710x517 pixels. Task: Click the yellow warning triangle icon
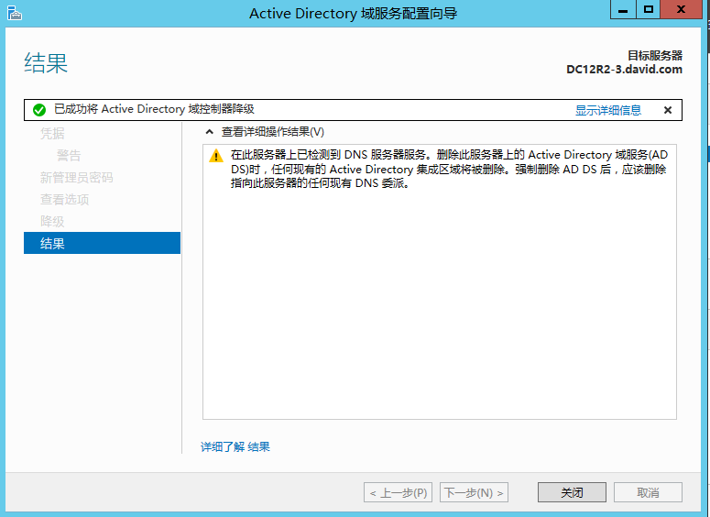click(216, 156)
